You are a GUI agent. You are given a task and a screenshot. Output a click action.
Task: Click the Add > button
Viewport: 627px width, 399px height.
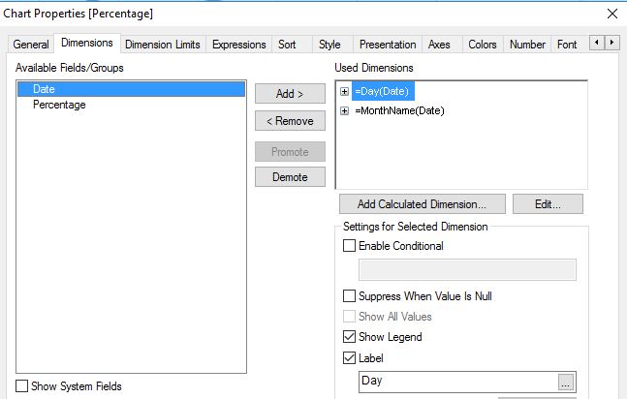click(x=290, y=94)
